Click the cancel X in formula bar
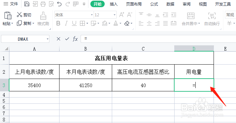 coord(59,39)
